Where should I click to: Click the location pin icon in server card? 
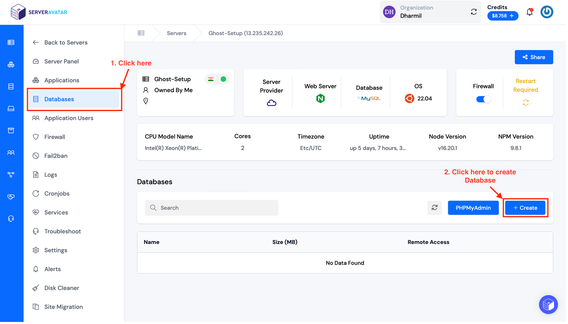pos(146,102)
